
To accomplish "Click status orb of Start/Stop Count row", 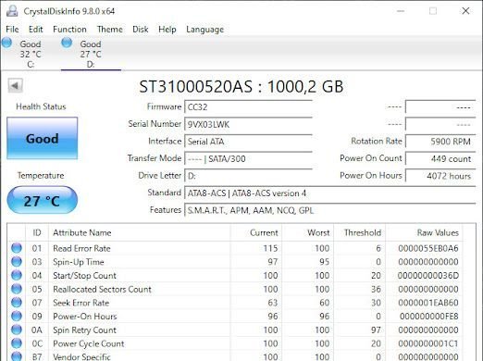I will click(x=17, y=275).
